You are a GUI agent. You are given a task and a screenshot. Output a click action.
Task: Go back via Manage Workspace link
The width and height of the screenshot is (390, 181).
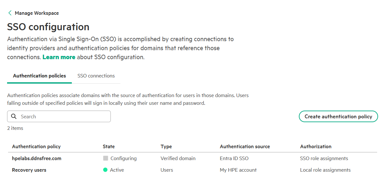point(37,13)
